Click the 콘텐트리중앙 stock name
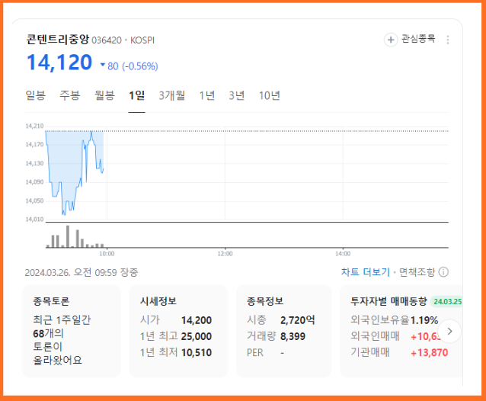 click(x=58, y=40)
